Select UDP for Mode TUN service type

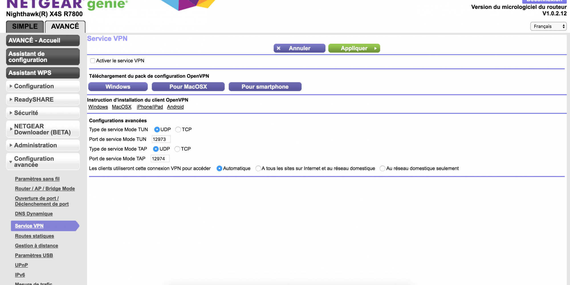point(157,129)
